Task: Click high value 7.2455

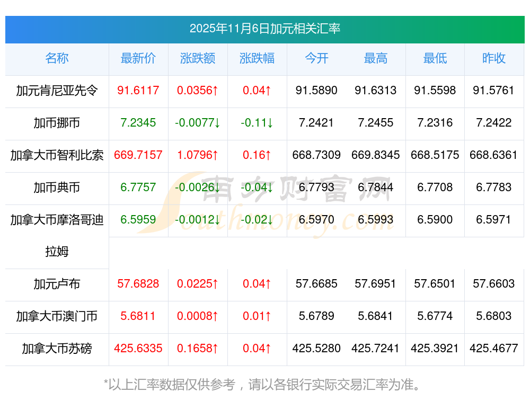Action: (x=376, y=123)
